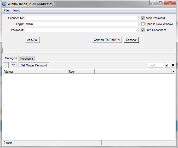Open the File menu
Screen dimensions: 178x148
point(6,10)
